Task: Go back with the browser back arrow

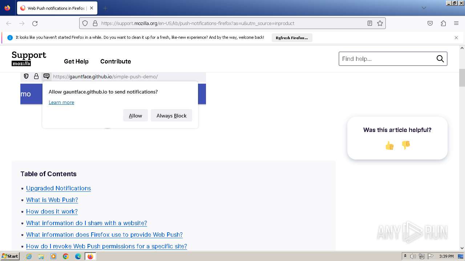Action: click(x=9, y=23)
